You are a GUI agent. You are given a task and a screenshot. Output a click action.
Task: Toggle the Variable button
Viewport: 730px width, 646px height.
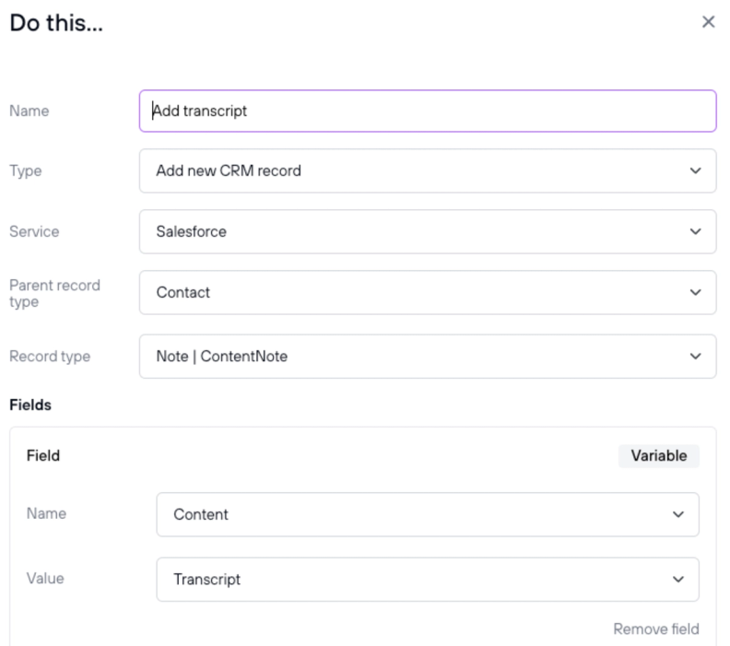[658, 455]
